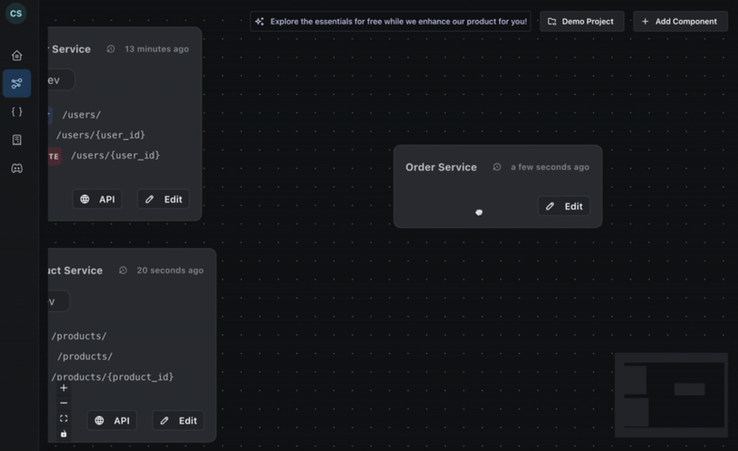The width and height of the screenshot is (738, 451).
Task: Click Edit on Order Service card
Action: pyautogui.click(x=564, y=206)
